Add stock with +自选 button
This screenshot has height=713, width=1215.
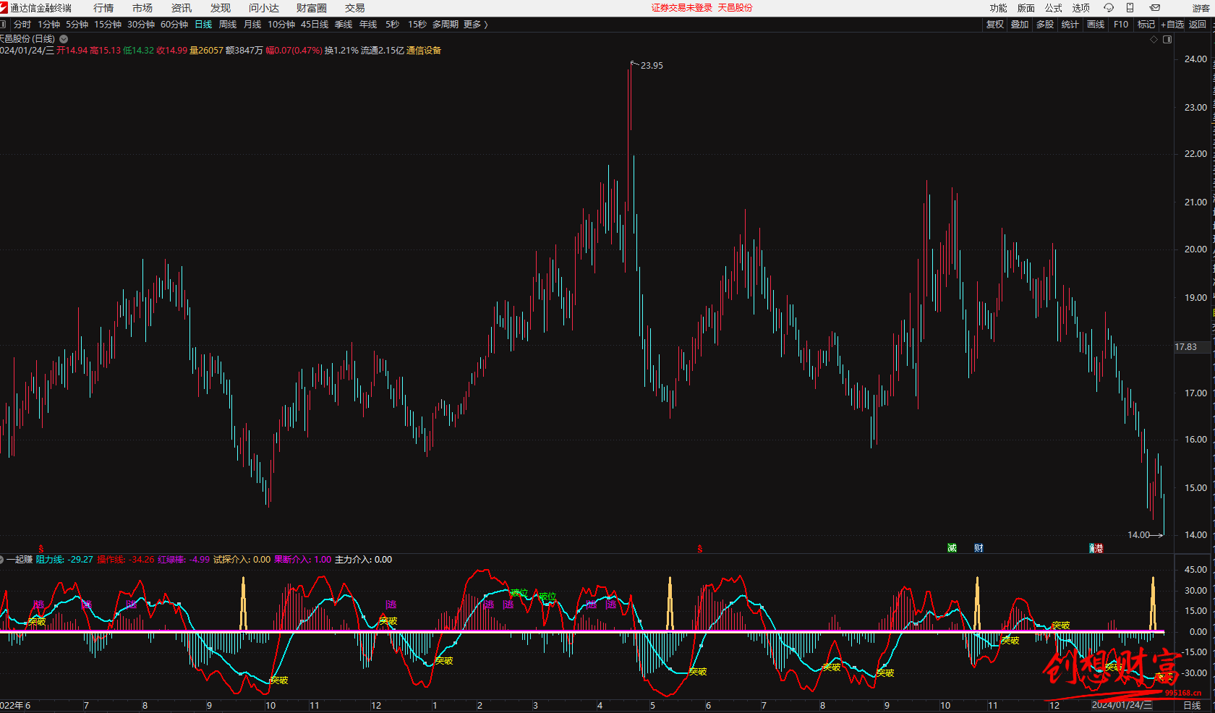pos(1173,24)
